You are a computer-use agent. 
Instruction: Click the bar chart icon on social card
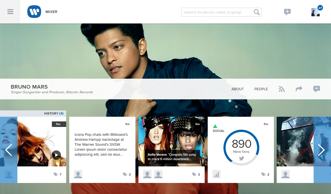click(x=217, y=174)
